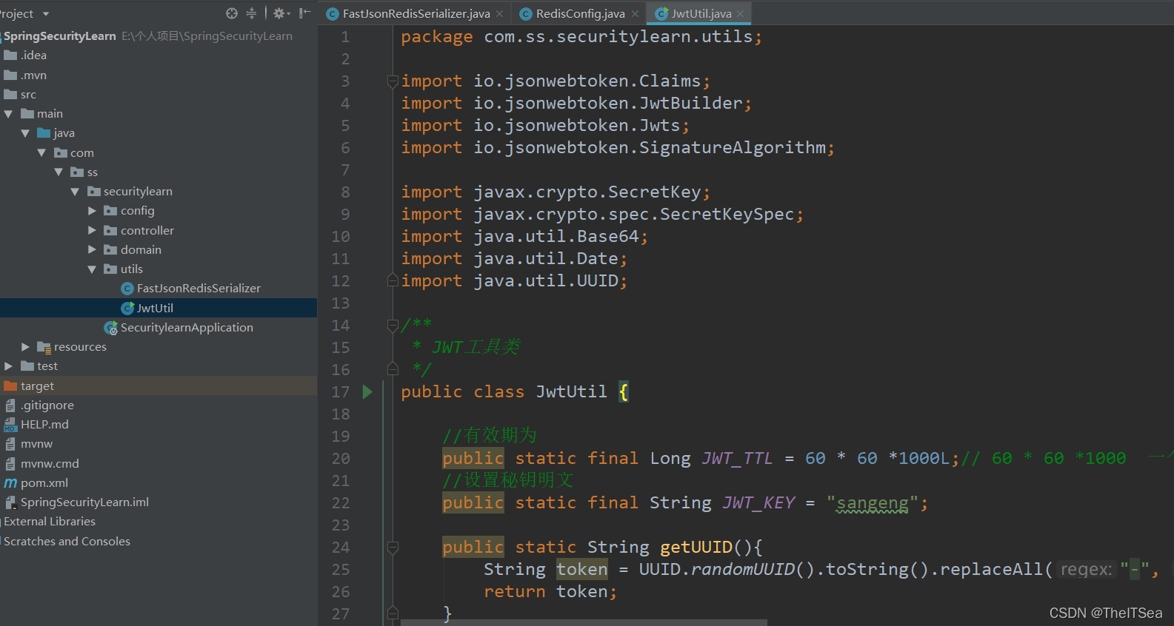
Task: Close the FastJsonRedisSerializer.java tab
Action: coord(500,14)
